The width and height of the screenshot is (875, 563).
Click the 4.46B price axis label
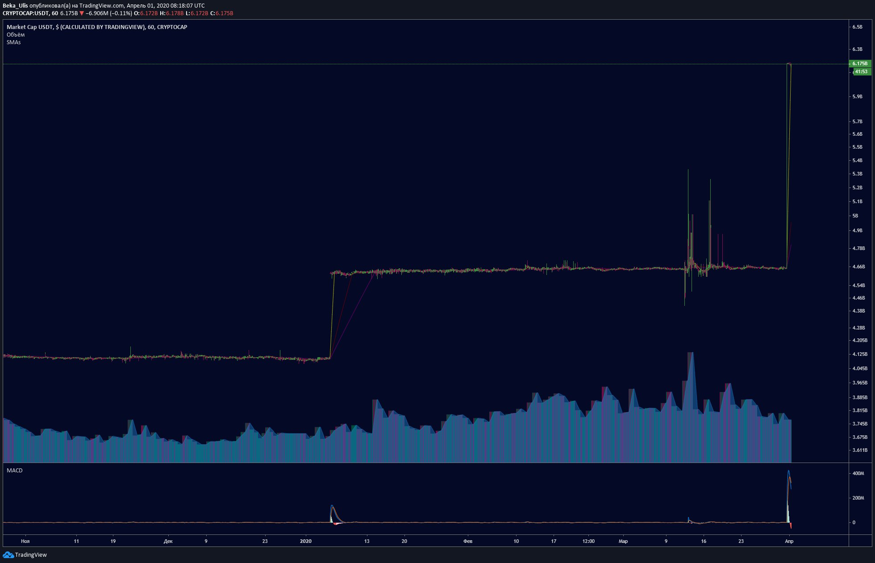pos(858,298)
